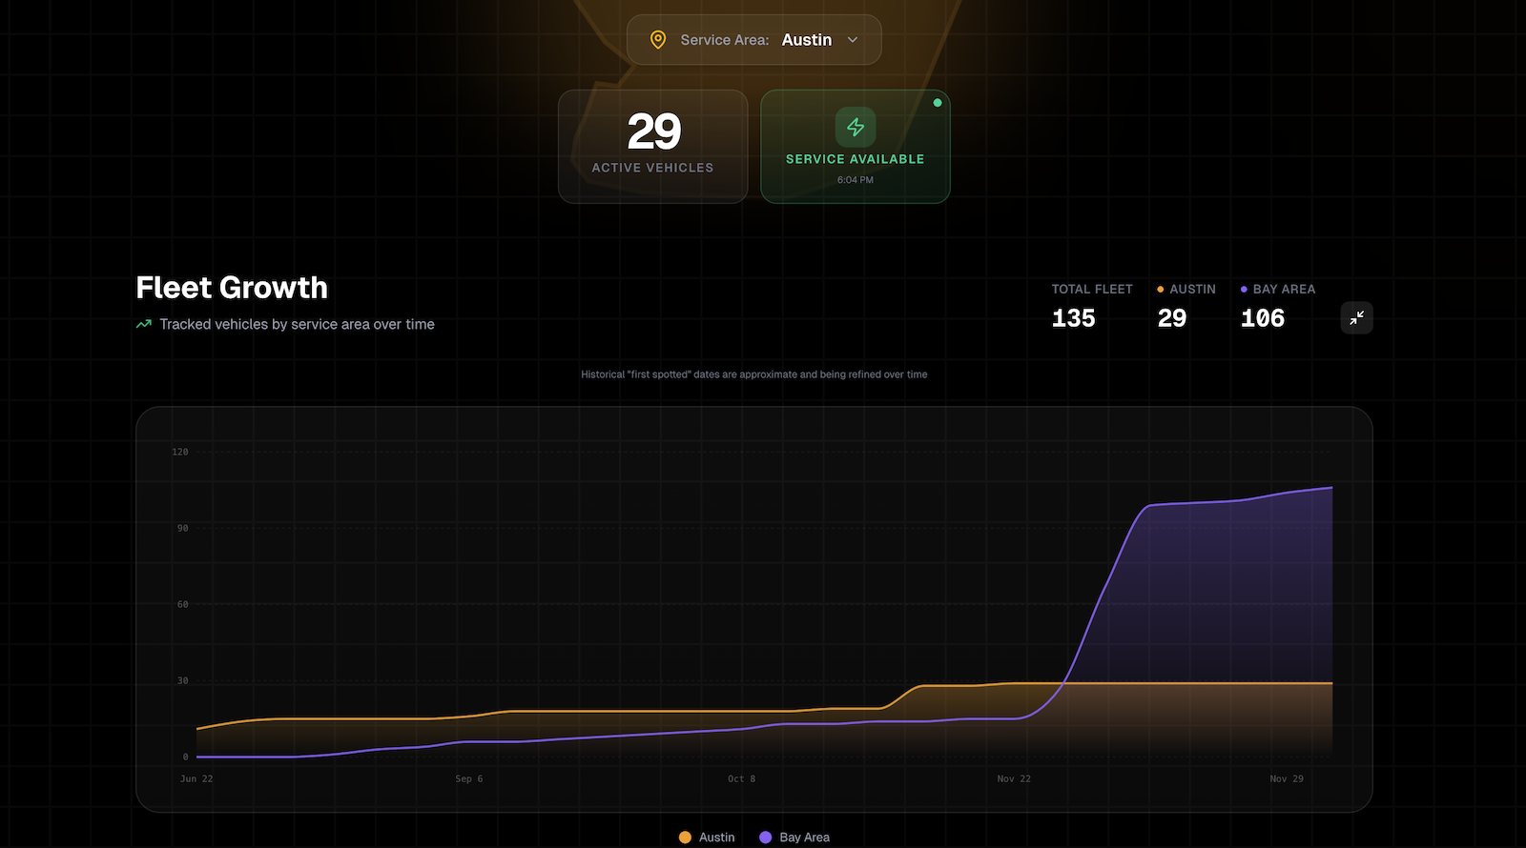
Task: Click the Service Area label in the selector
Action: [724, 40]
